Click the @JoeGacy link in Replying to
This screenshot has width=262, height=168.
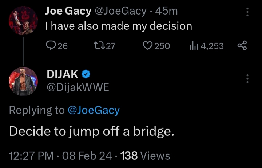94,110
